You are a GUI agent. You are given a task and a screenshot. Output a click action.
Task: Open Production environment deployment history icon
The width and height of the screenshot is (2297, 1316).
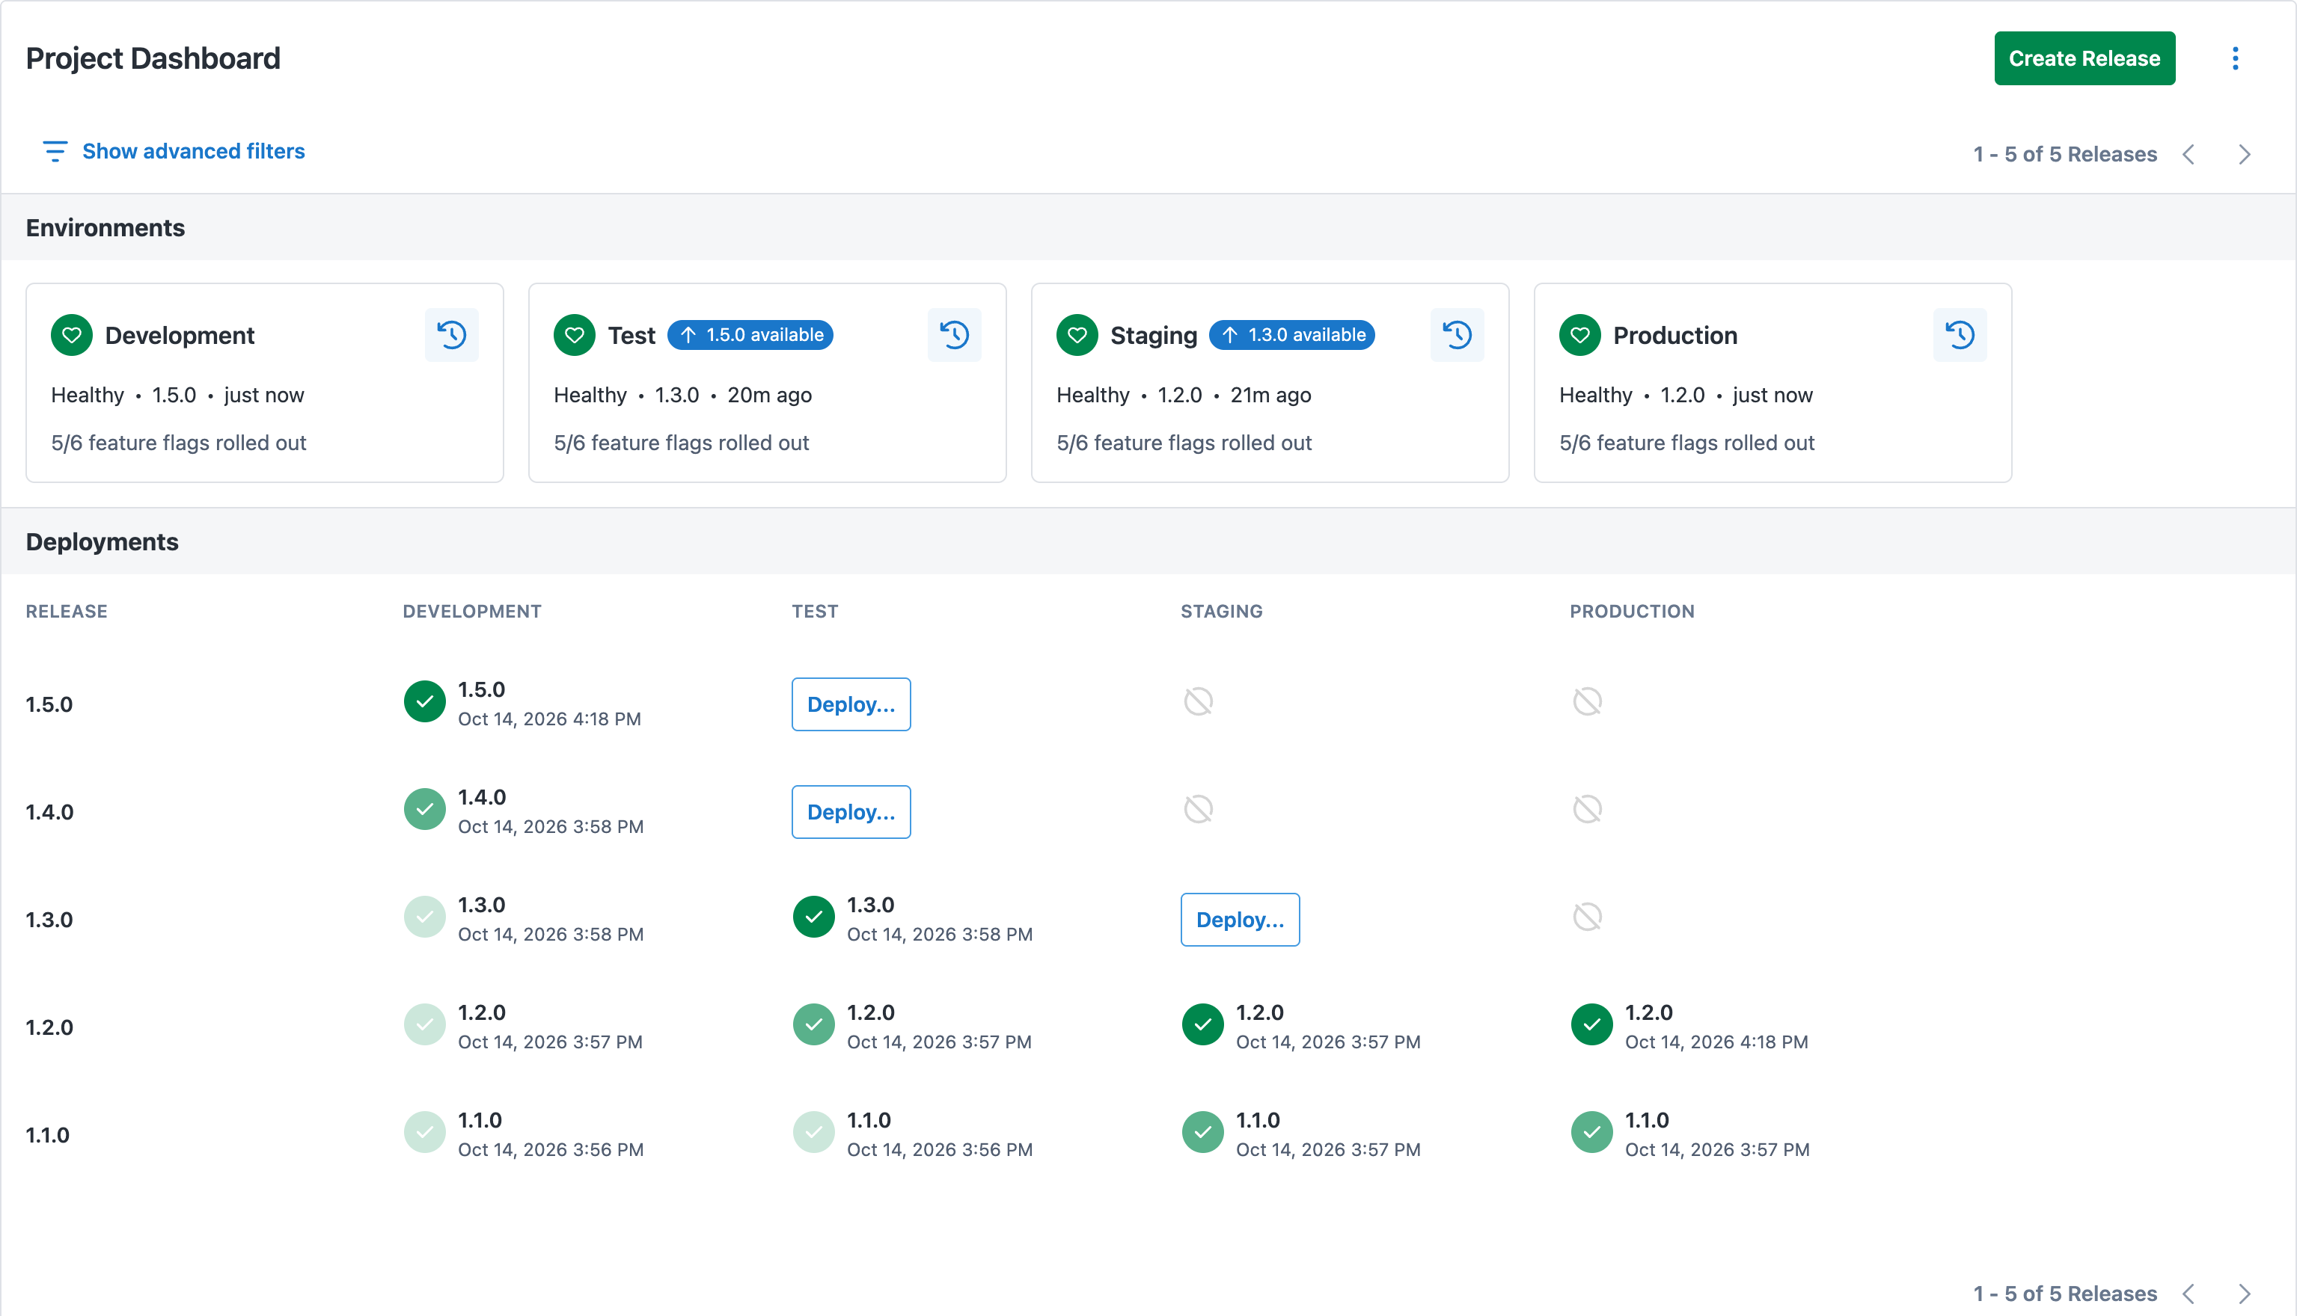(1960, 335)
